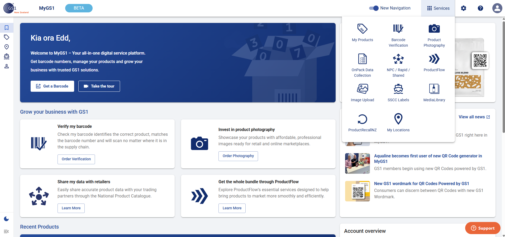Open New GS1 wordmark news article
The width and height of the screenshot is (505, 237).
click(x=422, y=184)
